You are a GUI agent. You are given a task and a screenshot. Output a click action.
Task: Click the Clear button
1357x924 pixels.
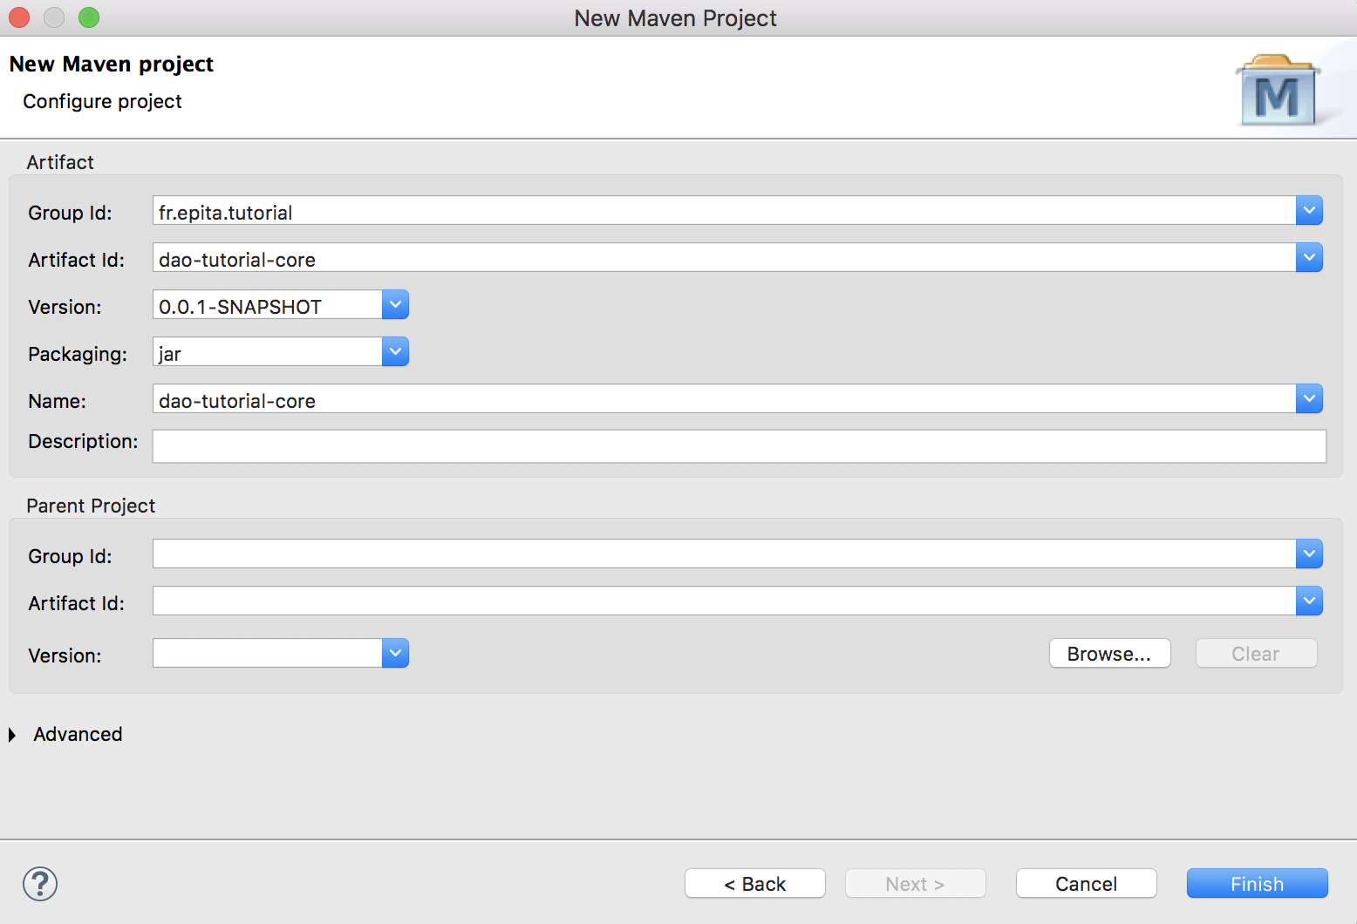point(1256,654)
